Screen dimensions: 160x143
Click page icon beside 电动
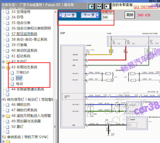point(12,84)
